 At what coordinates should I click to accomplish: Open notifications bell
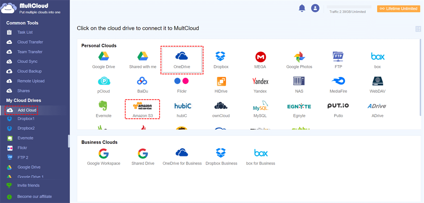302,8
